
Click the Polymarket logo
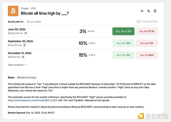click(x=147, y=21)
